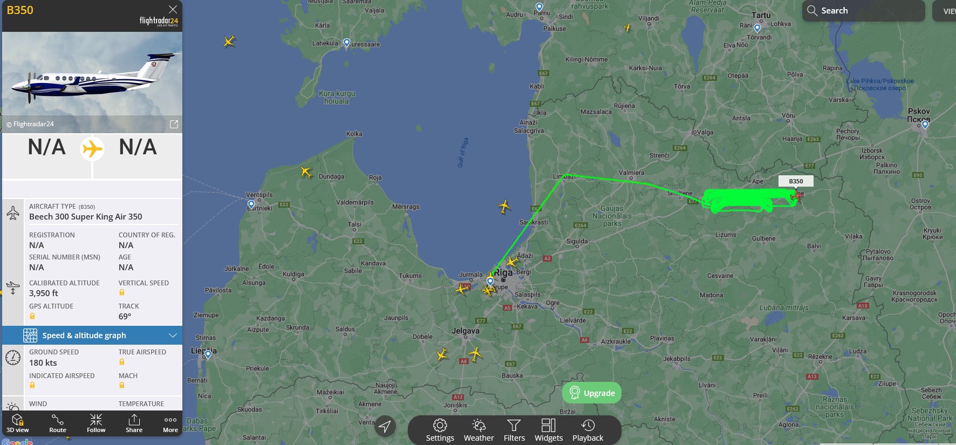Start flight Playback

click(588, 430)
